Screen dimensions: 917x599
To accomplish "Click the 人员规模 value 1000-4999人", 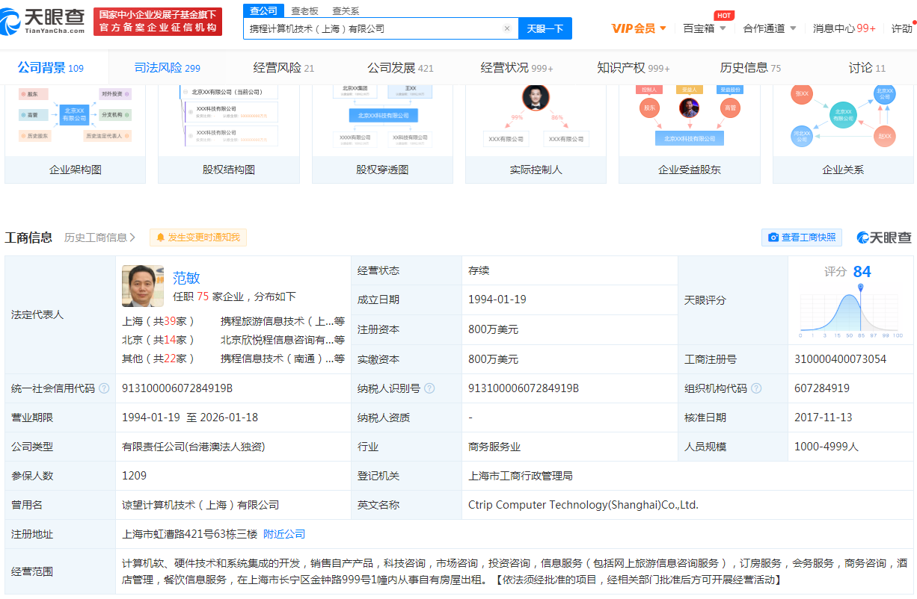I will 826,447.
